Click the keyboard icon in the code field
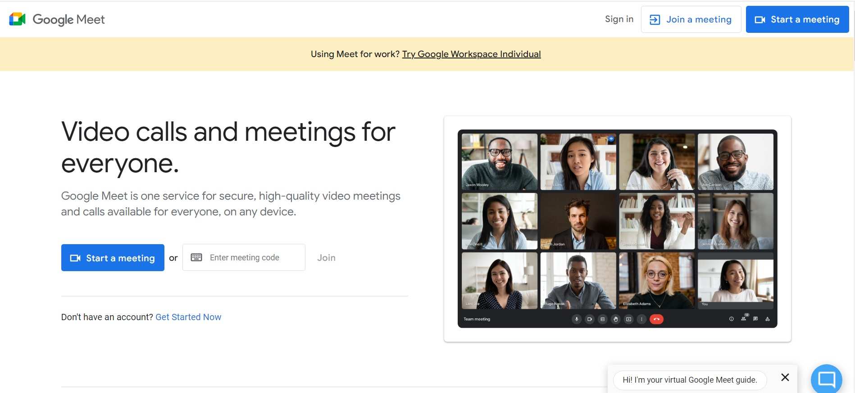Image resolution: width=855 pixels, height=393 pixels. coord(196,257)
